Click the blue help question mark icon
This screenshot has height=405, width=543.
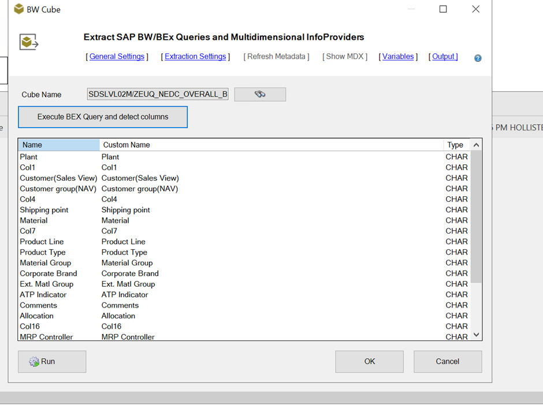478,58
